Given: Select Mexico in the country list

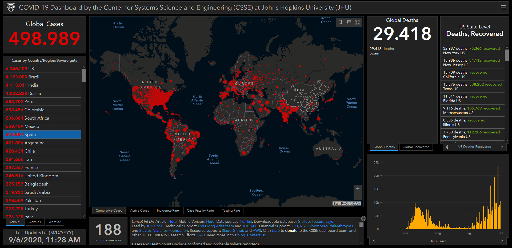Looking at the screenshot, I should click(x=42, y=126).
